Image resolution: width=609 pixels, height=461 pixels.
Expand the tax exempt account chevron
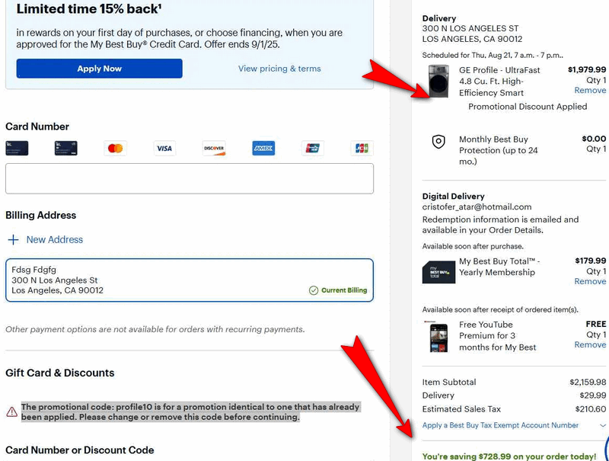tap(602, 425)
